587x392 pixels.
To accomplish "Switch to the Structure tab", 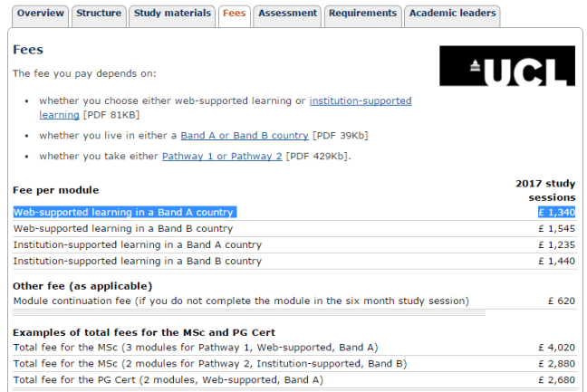I will point(99,14).
